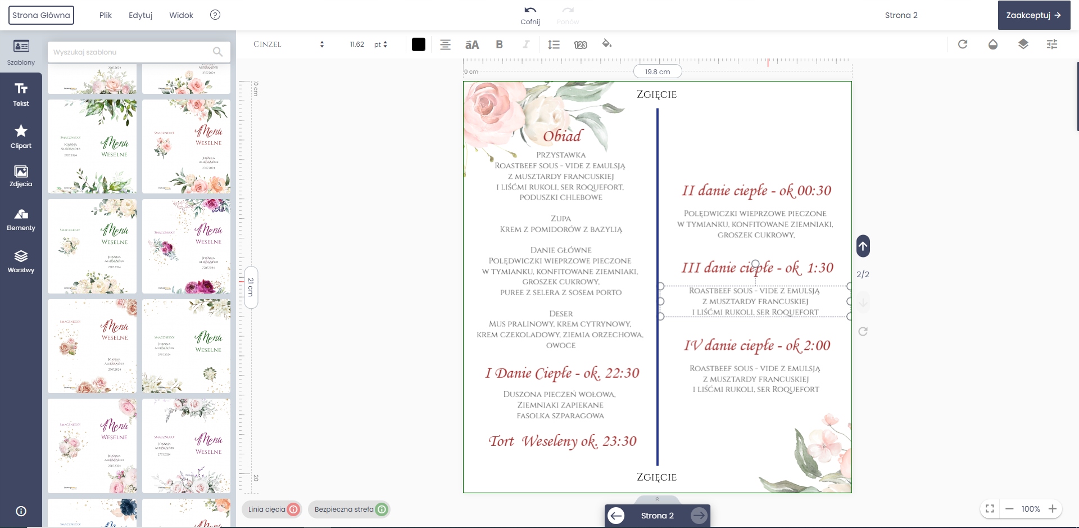Click the Zaakceptuj button
The width and height of the screenshot is (1079, 528).
tap(1033, 15)
